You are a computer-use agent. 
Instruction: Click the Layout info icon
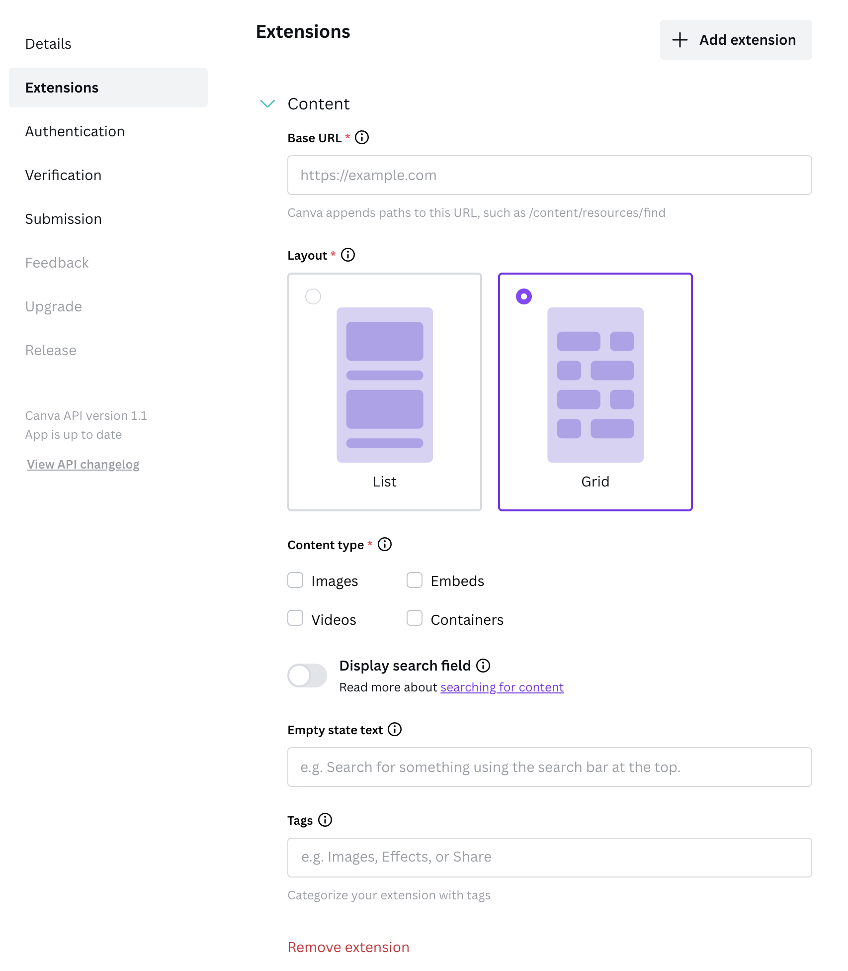348,255
